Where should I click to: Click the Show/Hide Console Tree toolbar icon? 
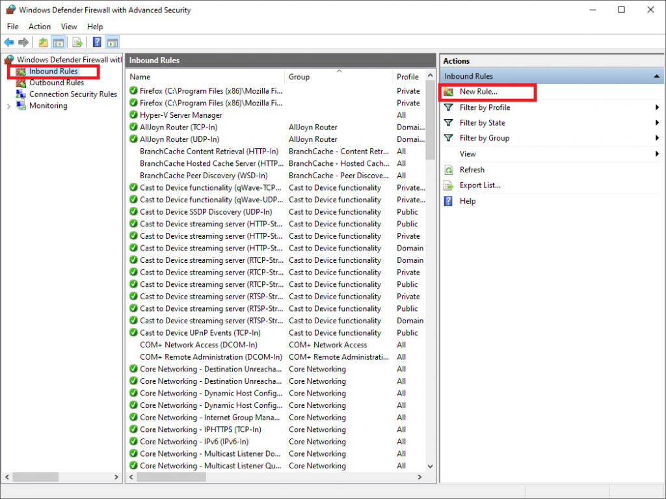click(x=58, y=42)
